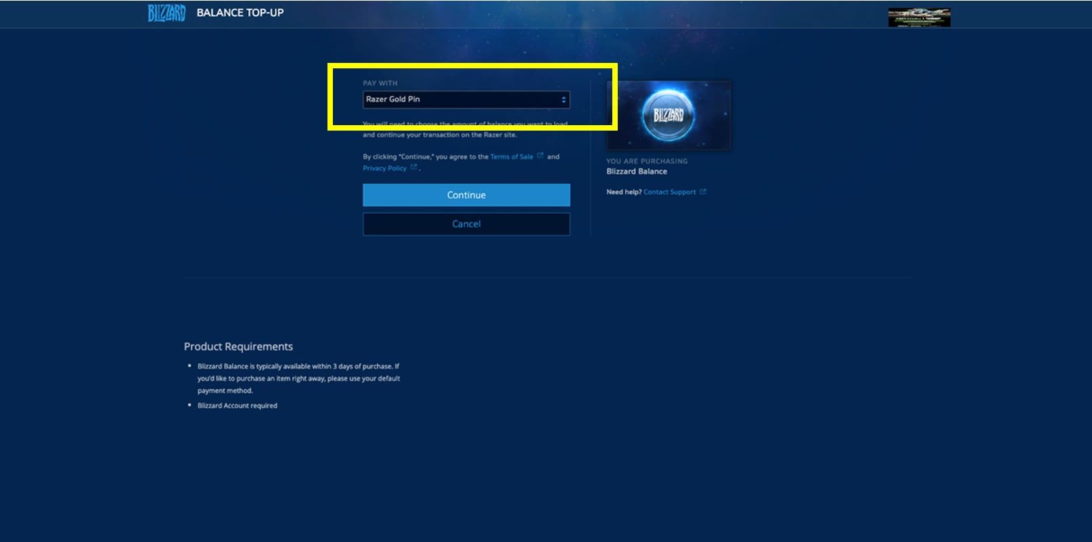Image resolution: width=1092 pixels, height=542 pixels.
Task: Click the BALANCE TOP-UP header title
Action: coord(240,13)
